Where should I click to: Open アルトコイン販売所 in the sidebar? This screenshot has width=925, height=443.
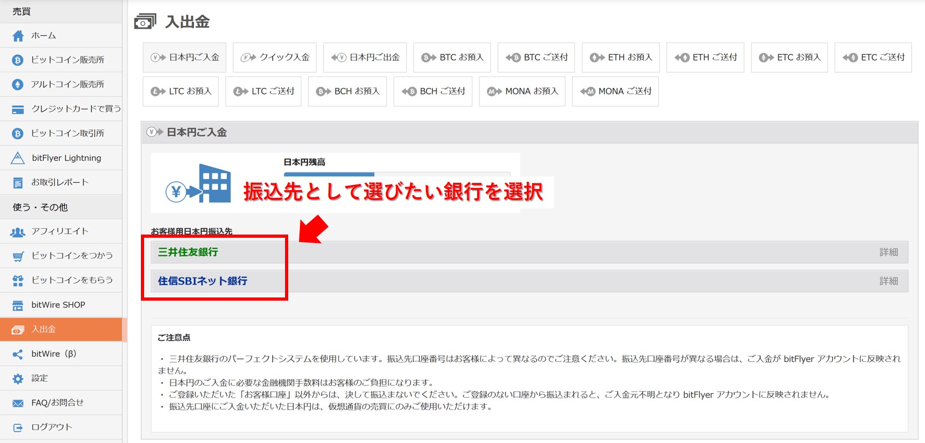click(61, 85)
